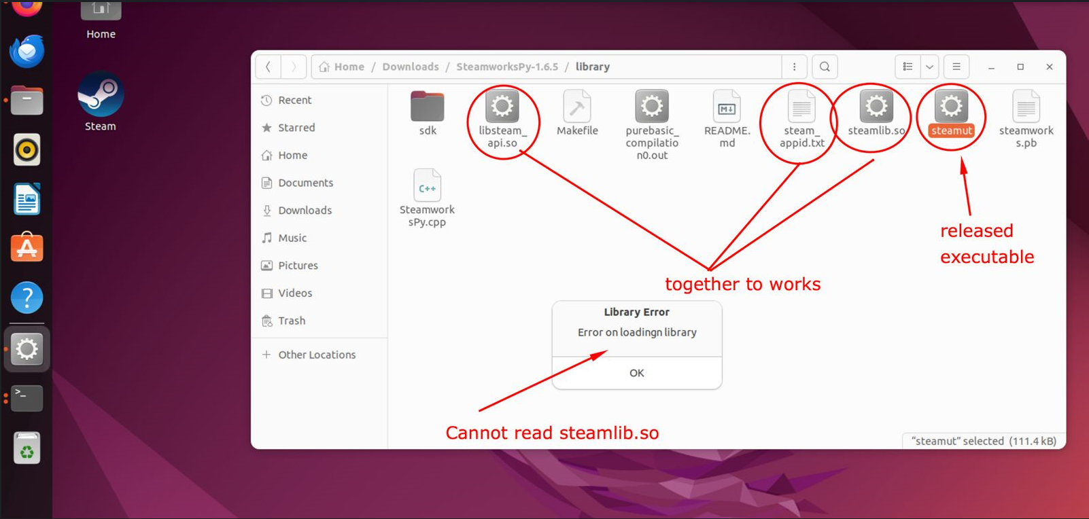1089x519 pixels.
Task: Close the Files window
Action: tap(1050, 67)
